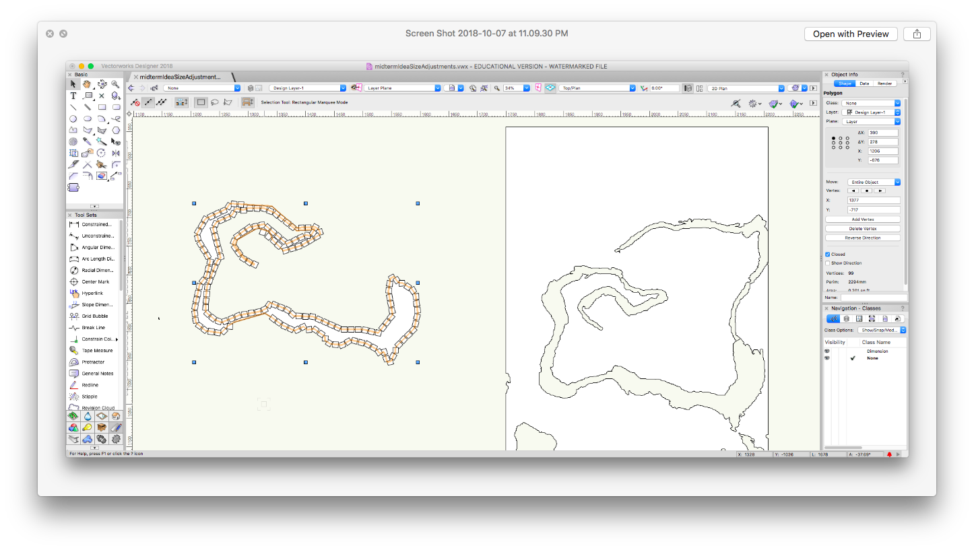The image size is (974, 550).
Task: Click the next vertex arrow button
Action: tap(880, 191)
